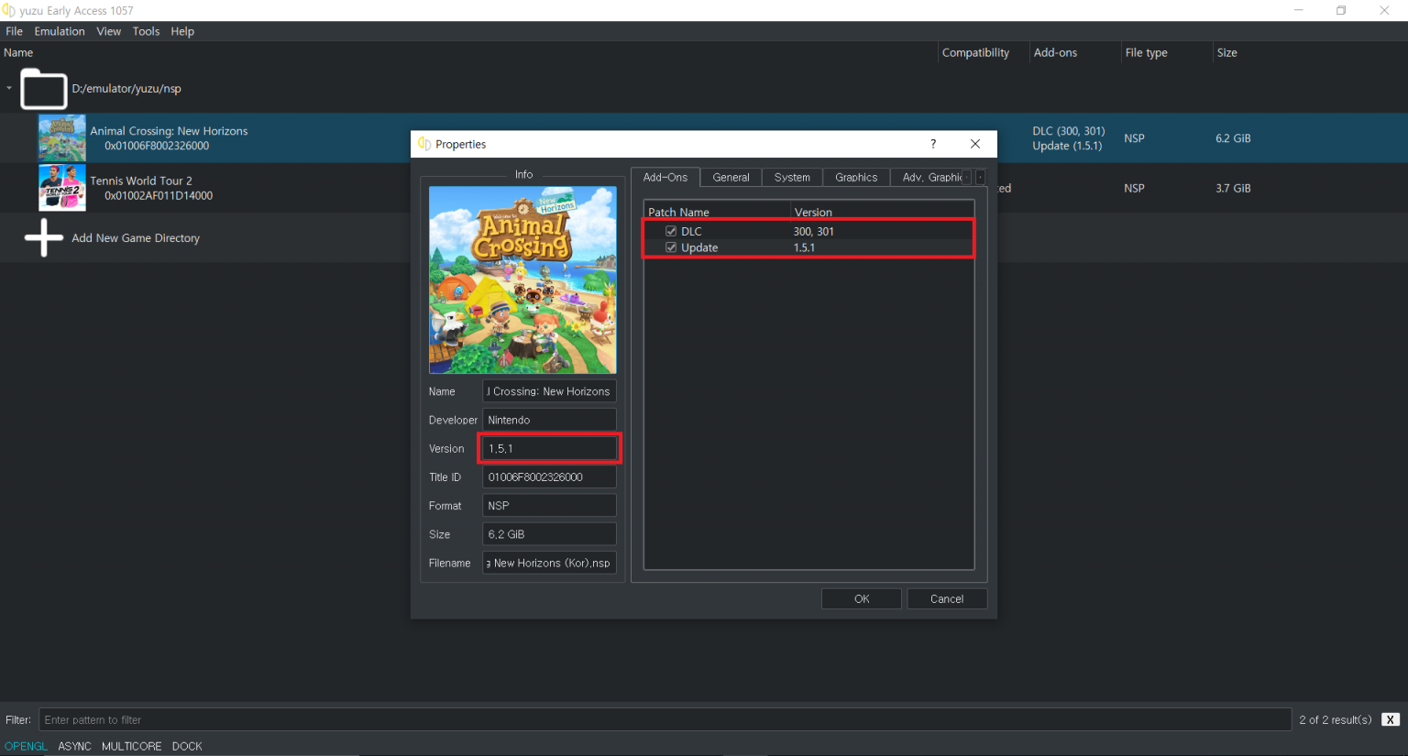Click the D:/emulator/yuzu/nsp path label
This screenshot has height=756, width=1408.
126,89
